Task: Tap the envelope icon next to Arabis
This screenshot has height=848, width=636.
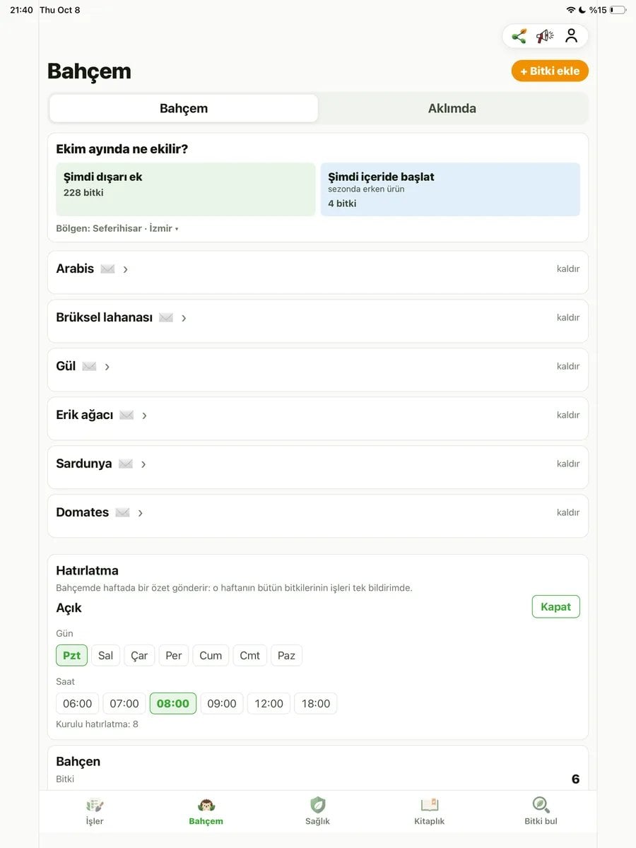Action: 107,269
